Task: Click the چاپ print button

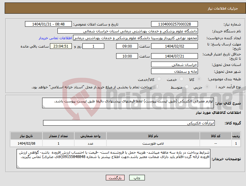Action: click(x=137, y=178)
